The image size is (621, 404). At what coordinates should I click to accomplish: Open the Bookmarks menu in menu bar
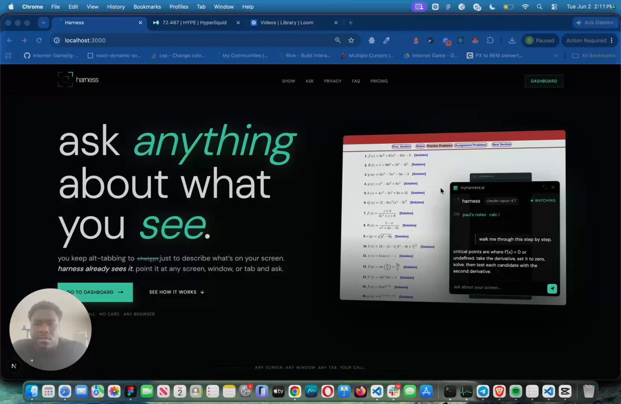[x=147, y=7]
